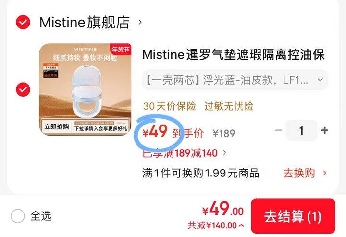Image resolution: width=346 pixels, height=237 pixels.
Task: Uncheck the Mistine旗舰店 store checkbox
Action: click(x=23, y=22)
